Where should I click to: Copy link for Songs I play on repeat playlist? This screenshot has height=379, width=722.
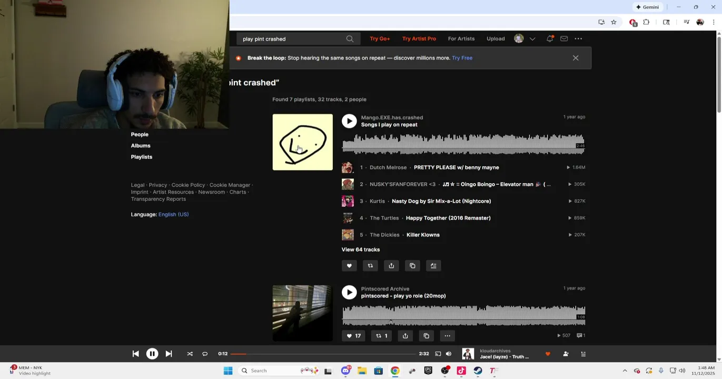click(412, 266)
